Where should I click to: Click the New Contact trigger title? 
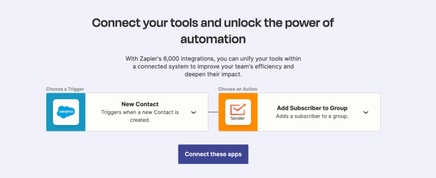click(x=140, y=104)
